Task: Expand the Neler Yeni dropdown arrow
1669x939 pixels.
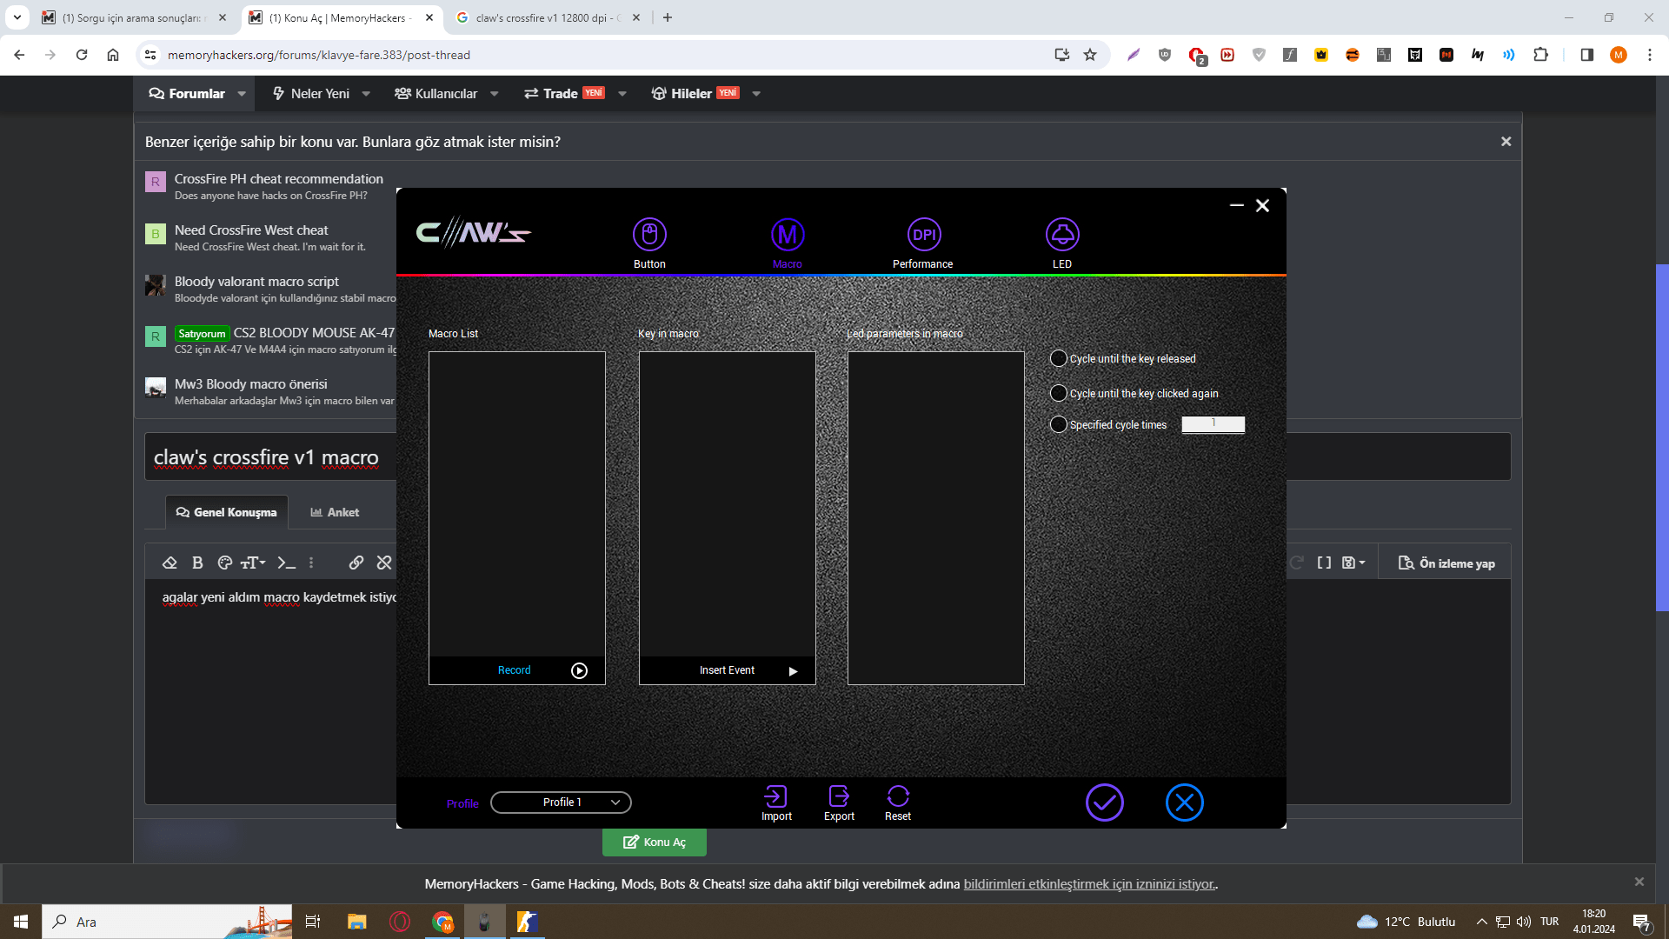Action: [x=366, y=94]
